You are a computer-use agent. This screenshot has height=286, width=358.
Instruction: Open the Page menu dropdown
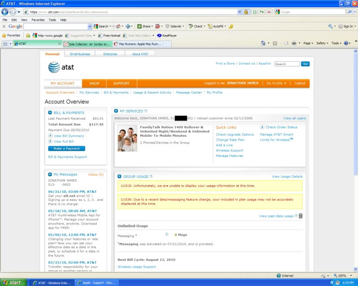[308, 43]
